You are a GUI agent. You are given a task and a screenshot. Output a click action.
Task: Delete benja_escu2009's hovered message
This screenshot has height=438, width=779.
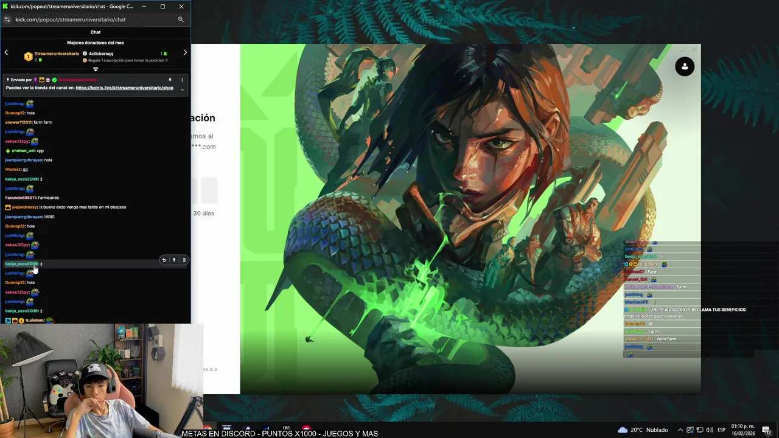(x=184, y=260)
